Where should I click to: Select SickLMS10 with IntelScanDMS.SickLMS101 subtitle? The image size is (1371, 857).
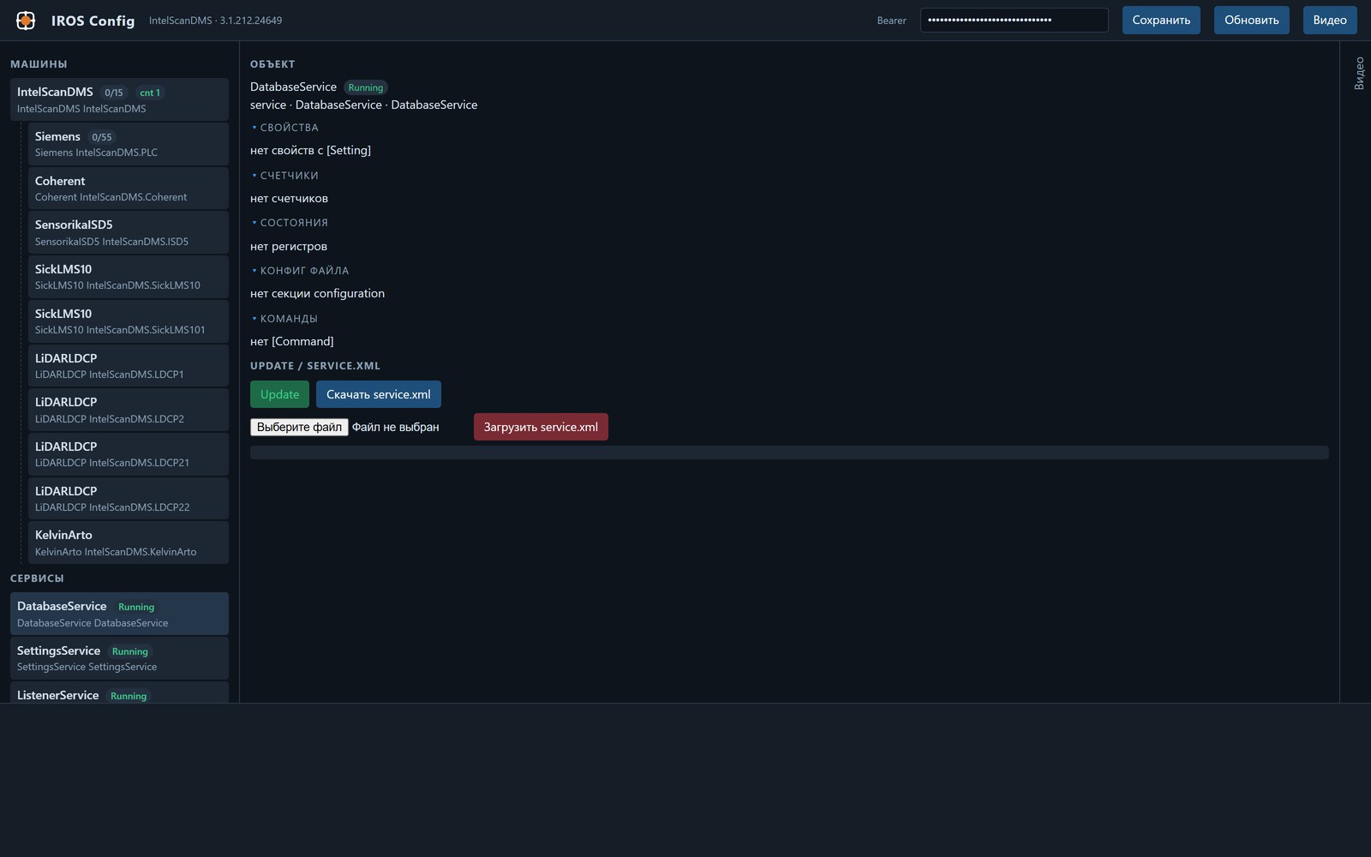(x=129, y=321)
